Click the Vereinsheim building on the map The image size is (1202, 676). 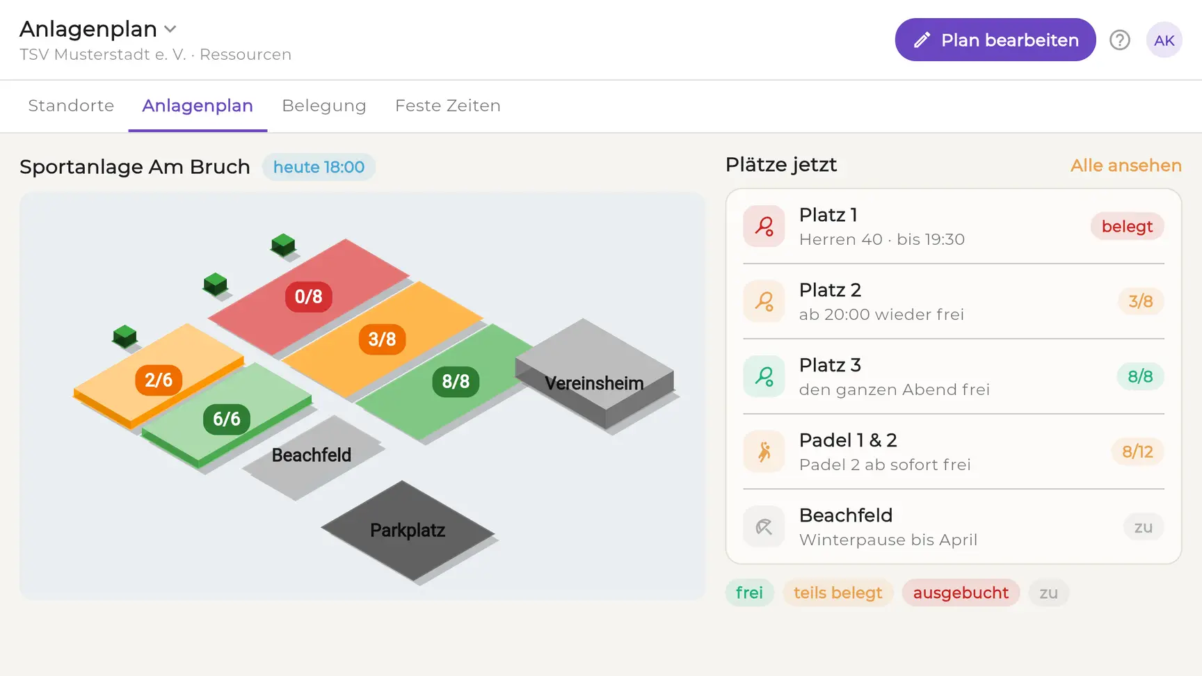[x=594, y=376]
